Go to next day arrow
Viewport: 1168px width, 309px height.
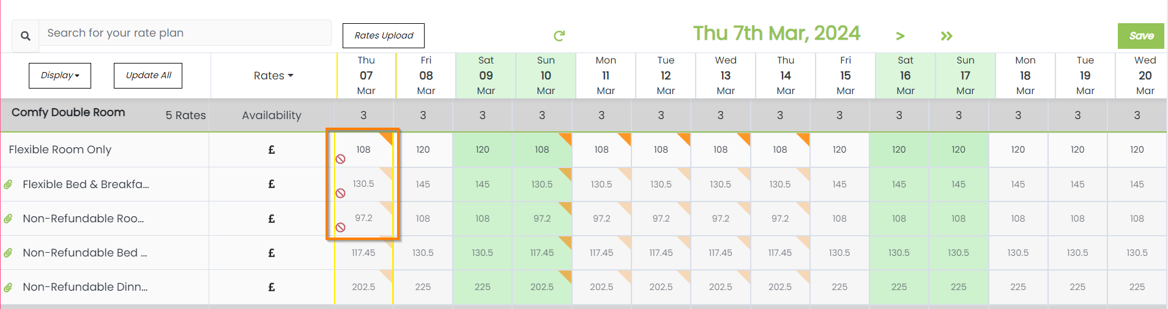coord(900,36)
